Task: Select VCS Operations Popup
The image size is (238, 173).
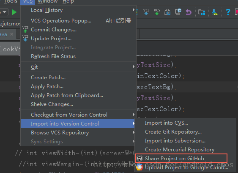Action: point(79,20)
